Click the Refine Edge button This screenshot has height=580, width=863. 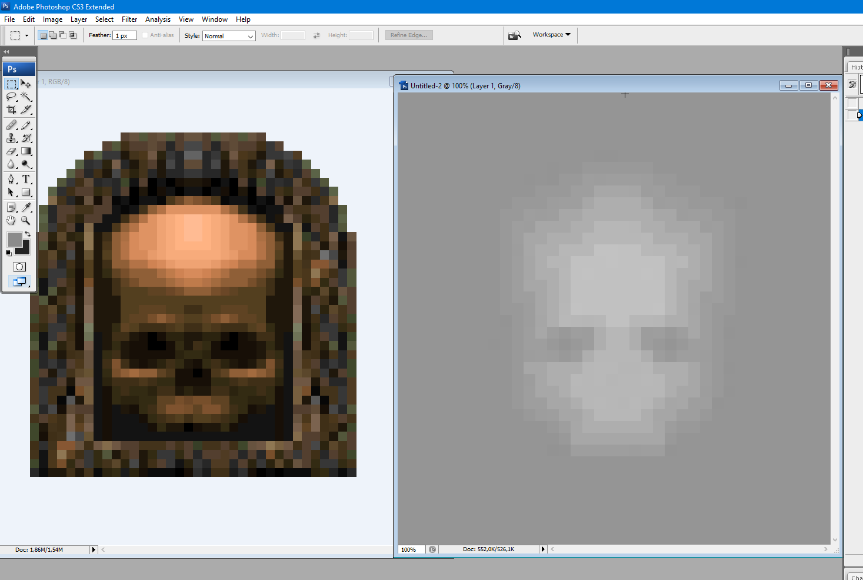409,35
